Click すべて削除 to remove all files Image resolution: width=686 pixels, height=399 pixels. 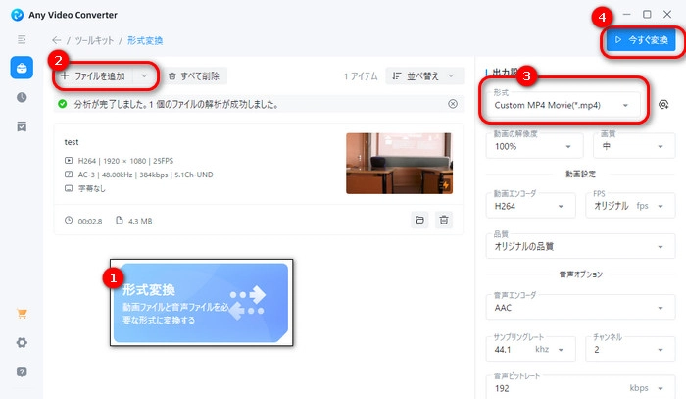(194, 76)
